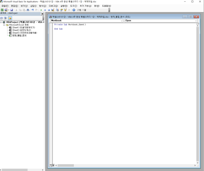Open the 디버그(D) menu

[x=53, y=6]
